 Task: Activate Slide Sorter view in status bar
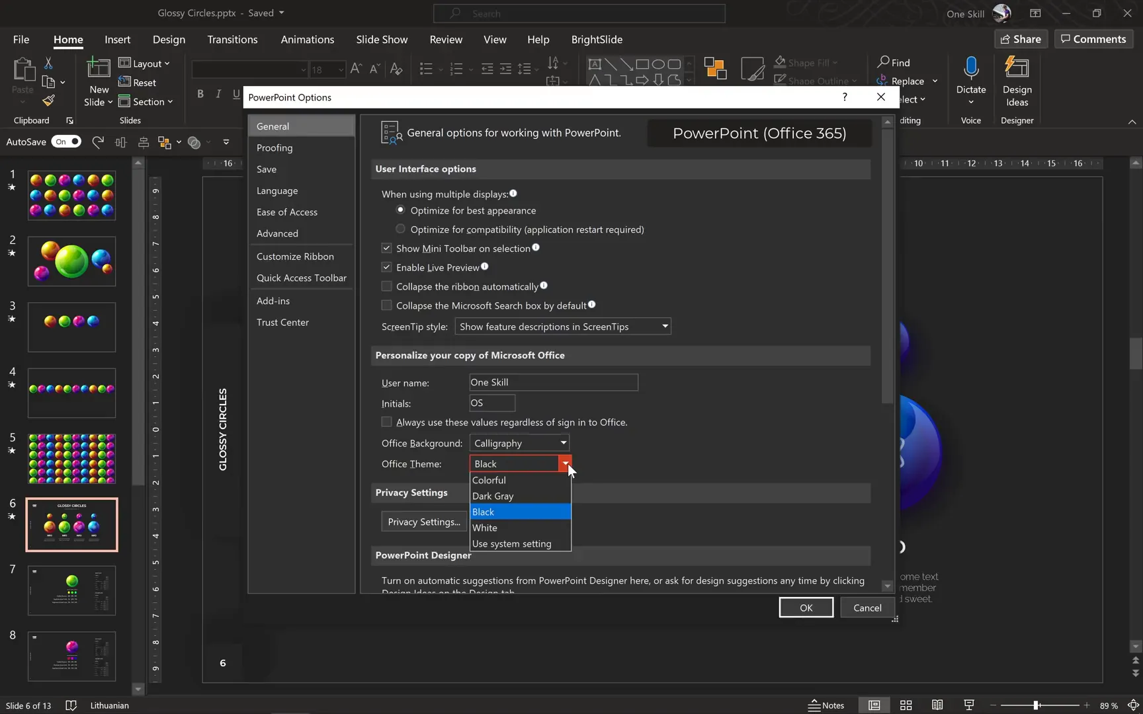906,705
